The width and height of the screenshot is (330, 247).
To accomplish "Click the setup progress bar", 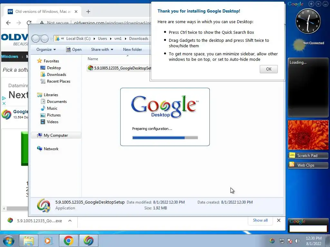I will coord(165,138).
